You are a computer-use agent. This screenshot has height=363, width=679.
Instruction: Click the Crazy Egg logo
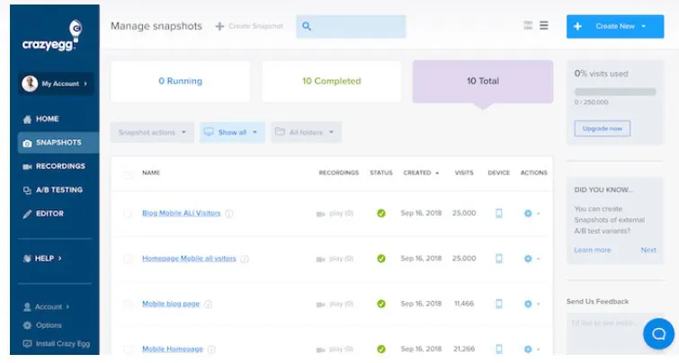52,36
